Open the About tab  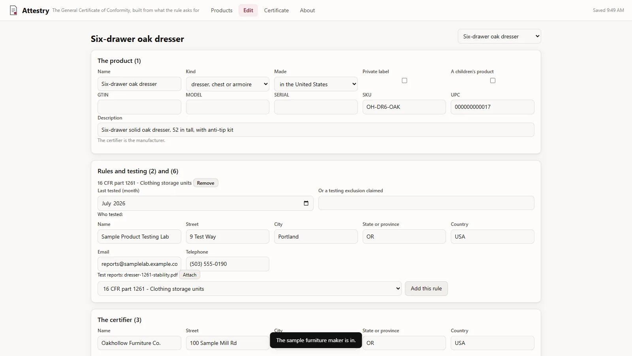click(307, 10)
